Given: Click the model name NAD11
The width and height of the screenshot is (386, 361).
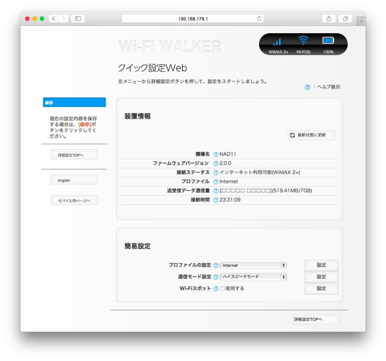Looking at the screenshot, I should pos(228,154).
